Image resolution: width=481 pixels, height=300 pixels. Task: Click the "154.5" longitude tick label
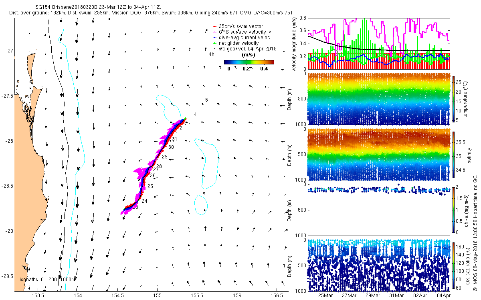click(x=117, y=296)
